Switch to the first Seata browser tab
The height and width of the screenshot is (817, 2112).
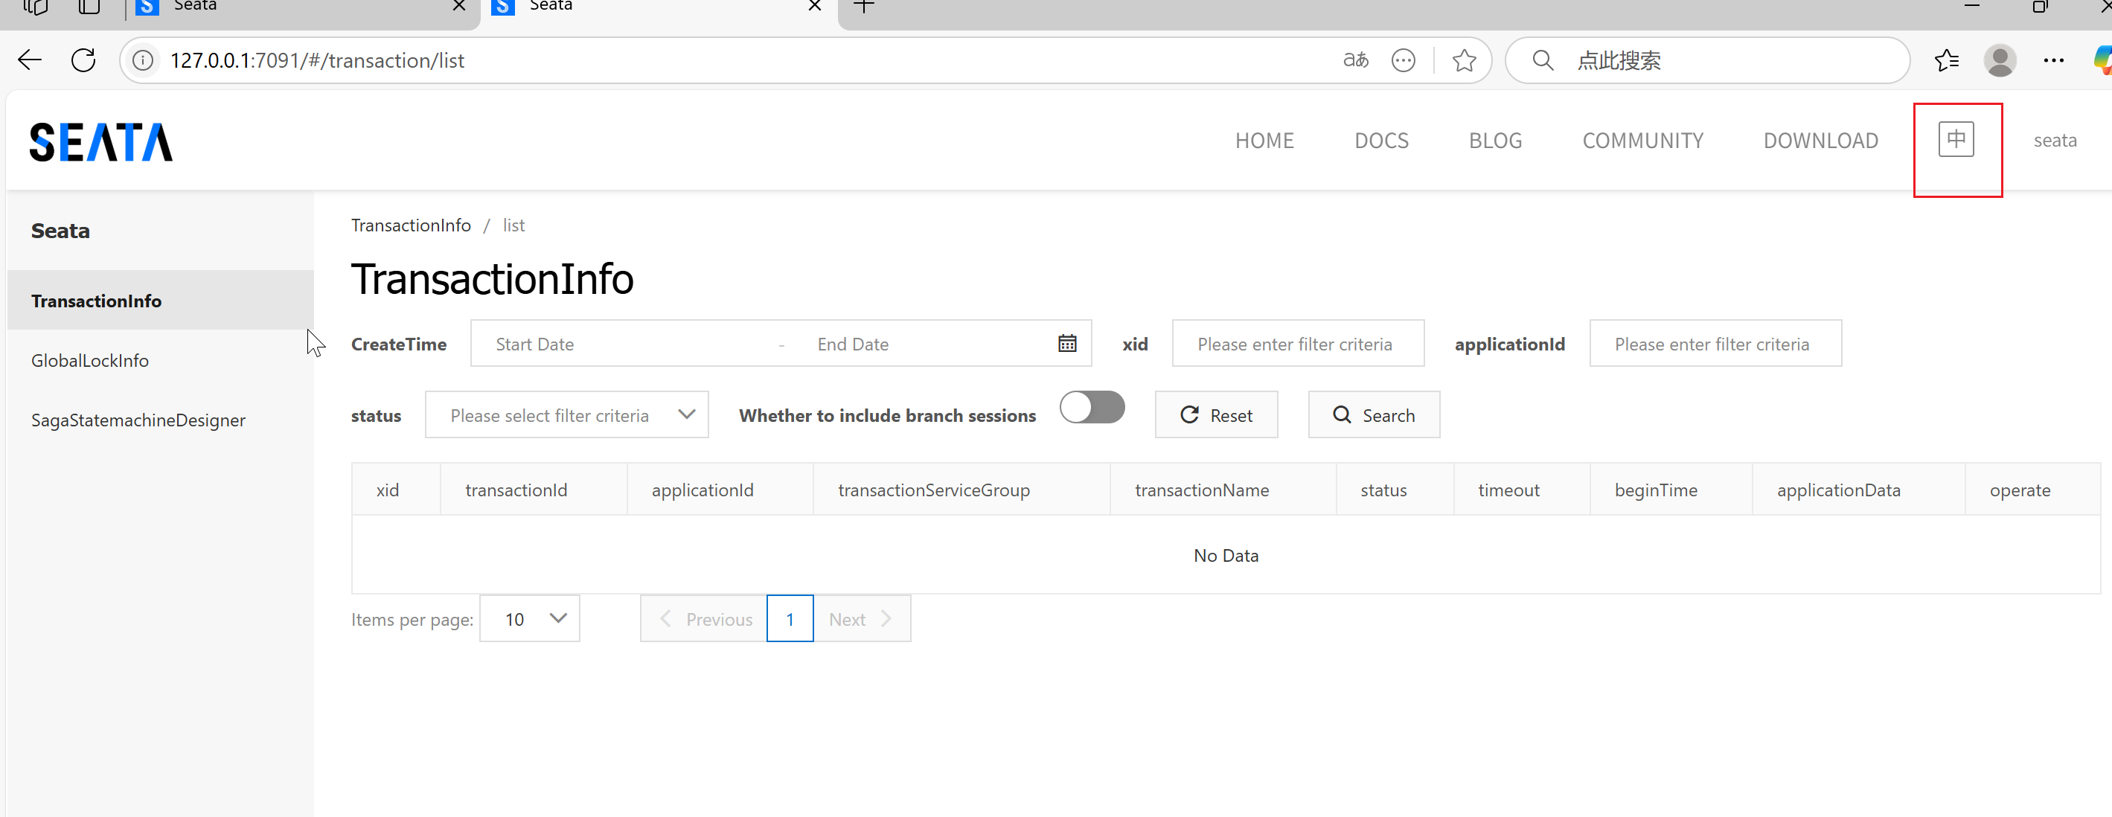(304, 8)
